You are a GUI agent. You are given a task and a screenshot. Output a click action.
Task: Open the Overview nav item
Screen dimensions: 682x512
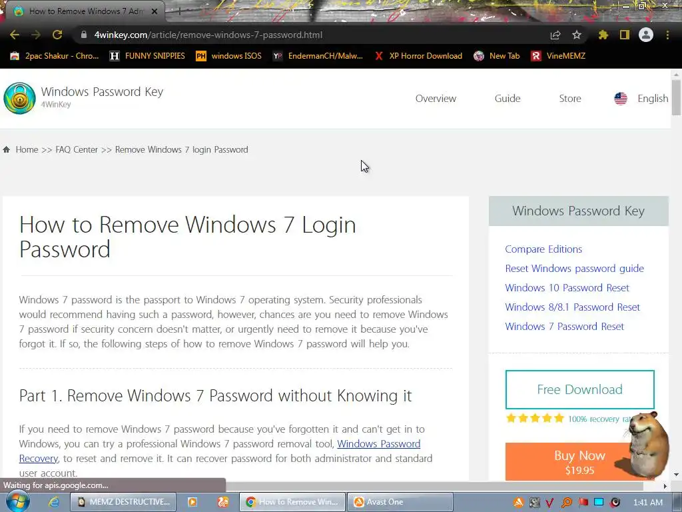tap(436, 99)
